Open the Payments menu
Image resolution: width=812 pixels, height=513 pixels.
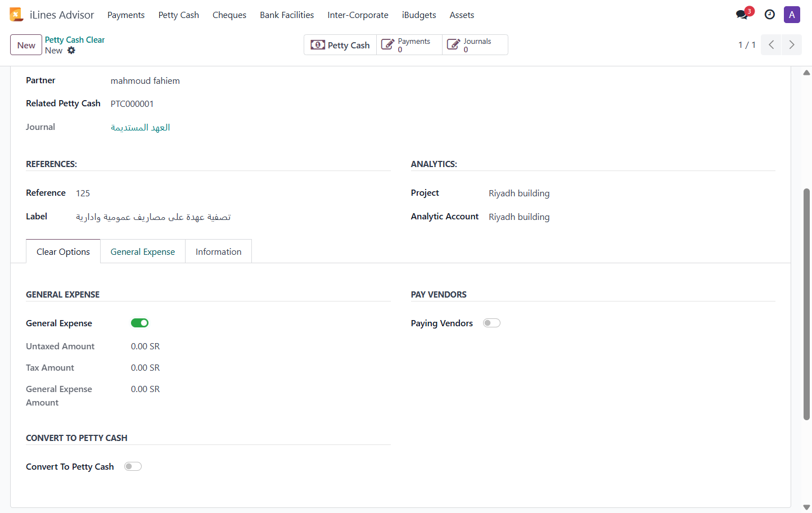pos(126,15)
